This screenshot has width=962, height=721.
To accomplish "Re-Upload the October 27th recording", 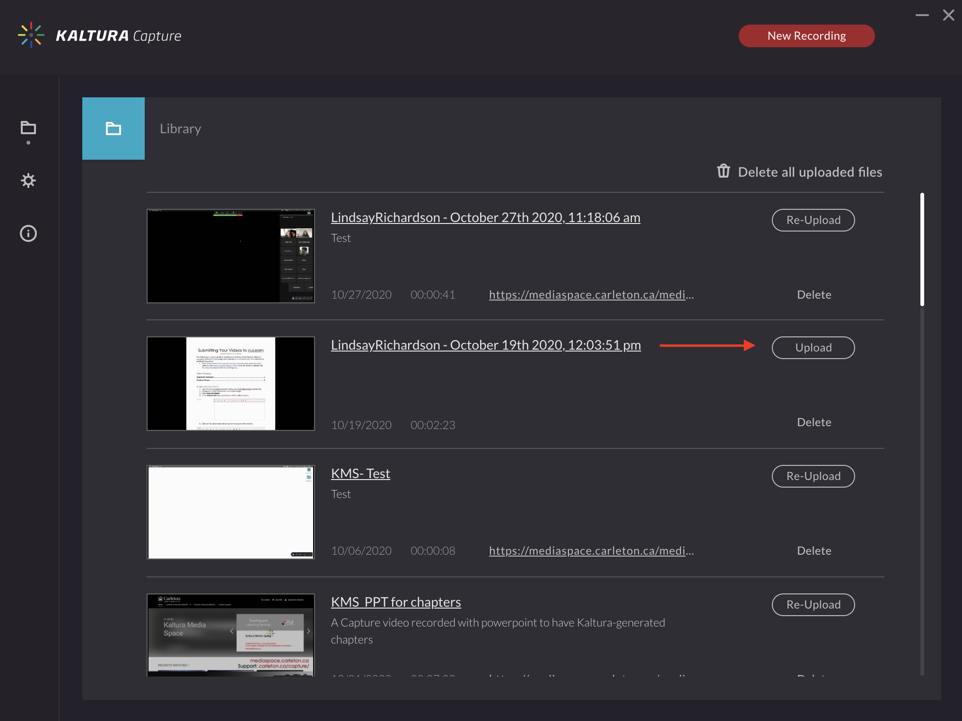I will 813,220.
